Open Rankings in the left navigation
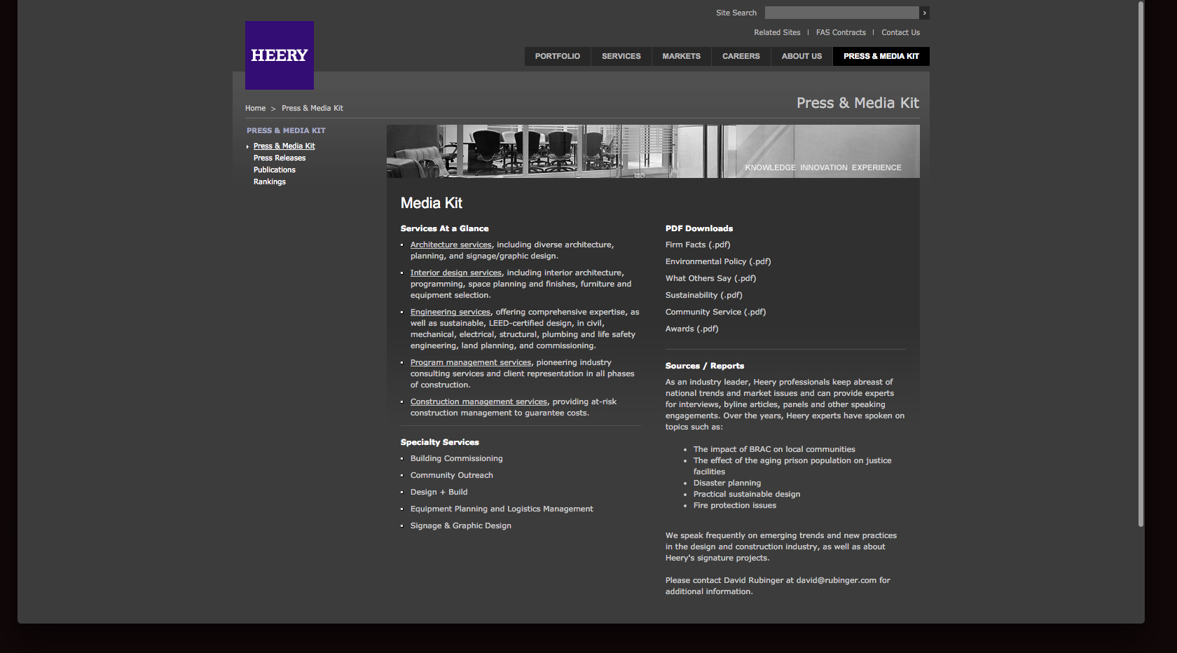Viewport: 1177px width, 653px height. pyautogui.click(x=270, y=181)
